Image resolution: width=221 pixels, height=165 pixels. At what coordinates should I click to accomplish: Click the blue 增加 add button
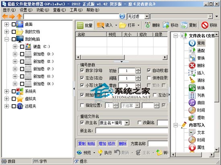[x=102, y=144]
